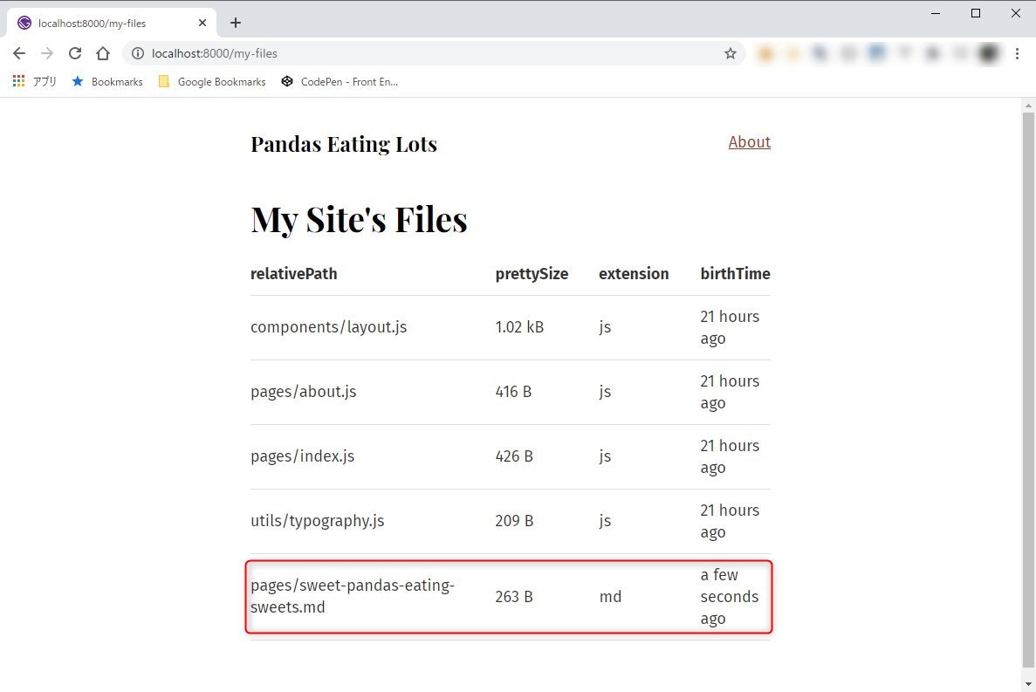Select the localhost:8000/my-files tab

click(111, 23)
